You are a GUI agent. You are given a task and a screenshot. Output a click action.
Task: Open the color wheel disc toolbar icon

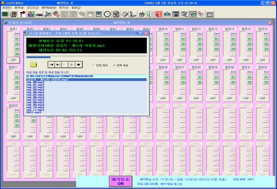coord(31,14)
